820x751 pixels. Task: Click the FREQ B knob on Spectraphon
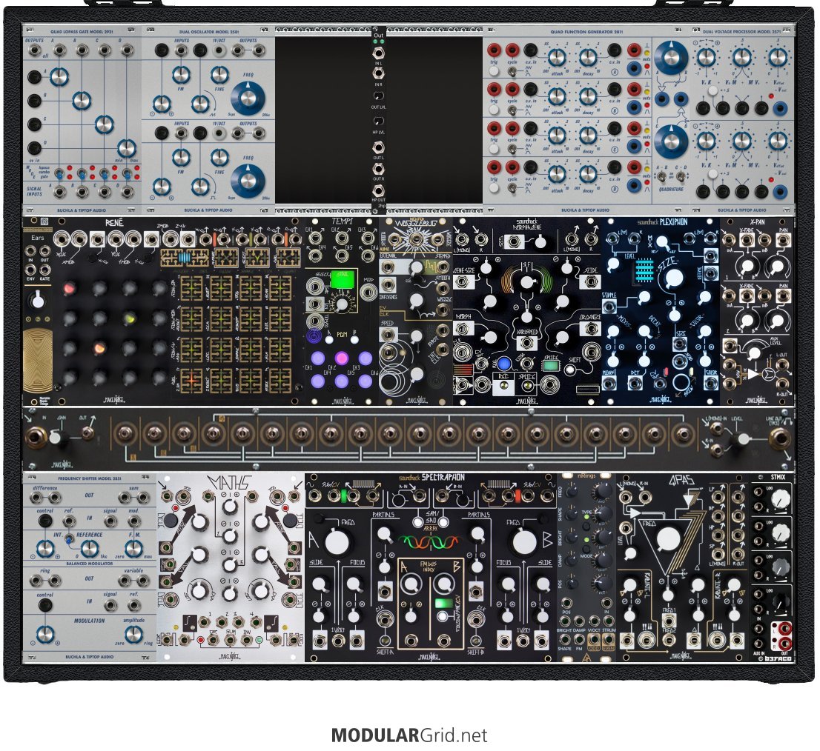tap(523, 542)
